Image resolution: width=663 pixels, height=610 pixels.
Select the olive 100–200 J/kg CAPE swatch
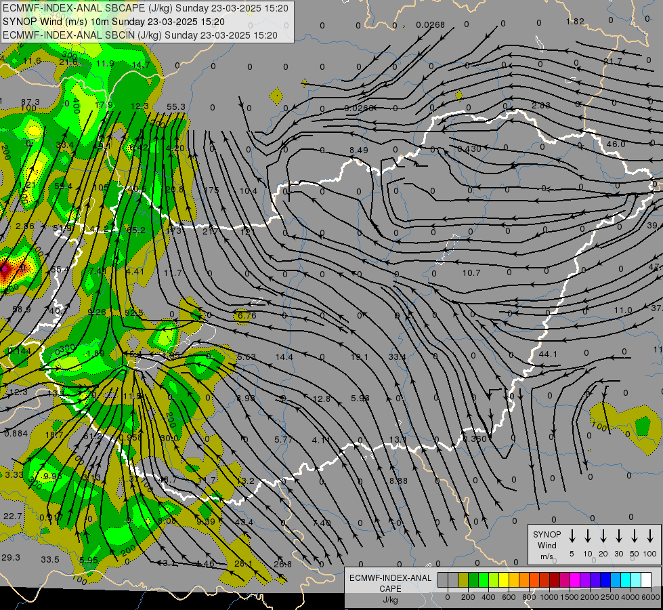(463, 579)
